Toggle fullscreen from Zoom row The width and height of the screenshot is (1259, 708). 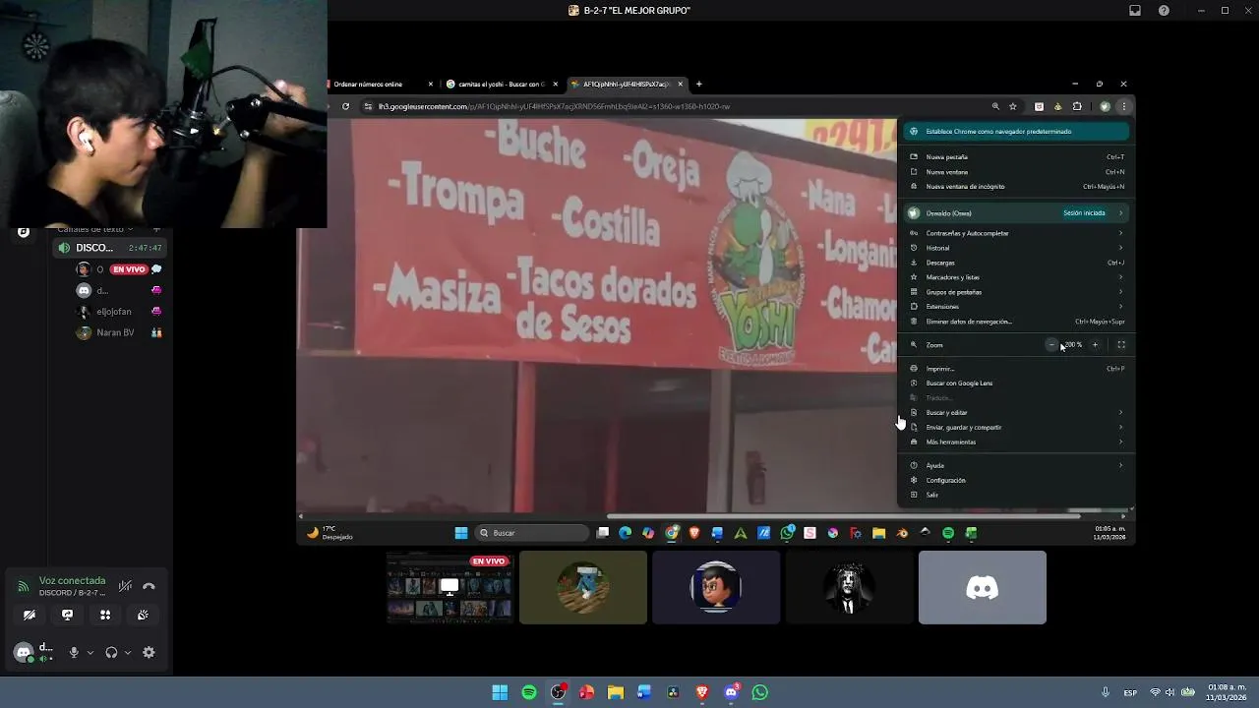[x=1120, y=345]
